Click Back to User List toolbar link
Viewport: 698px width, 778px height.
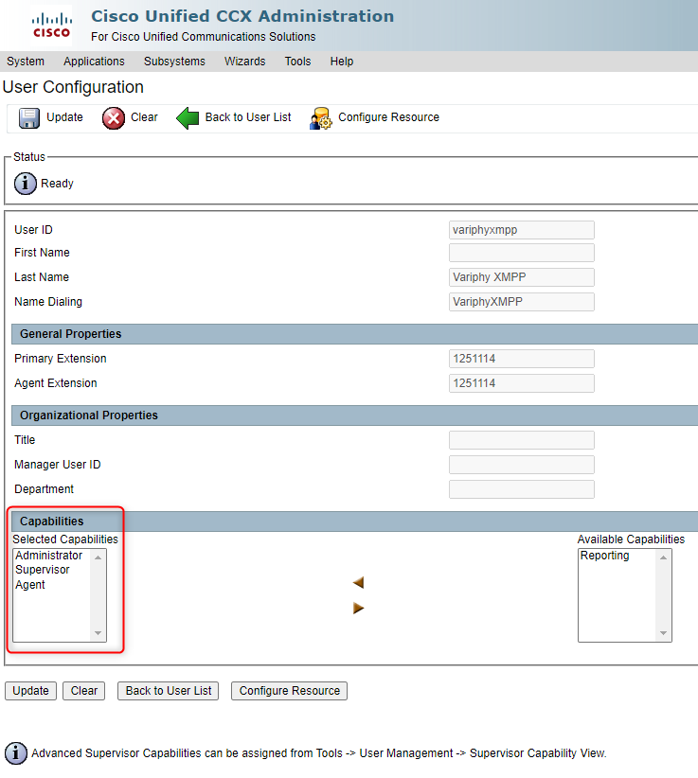click(x=248, y=117)
